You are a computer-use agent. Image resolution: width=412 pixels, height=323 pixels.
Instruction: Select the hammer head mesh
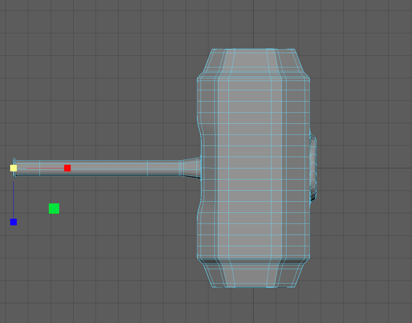tap(253, 168)
